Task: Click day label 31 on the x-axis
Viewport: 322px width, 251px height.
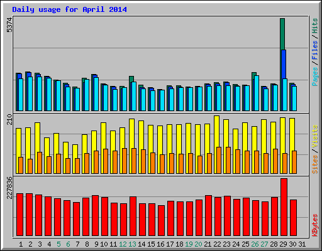Action: tap(302, 244)
